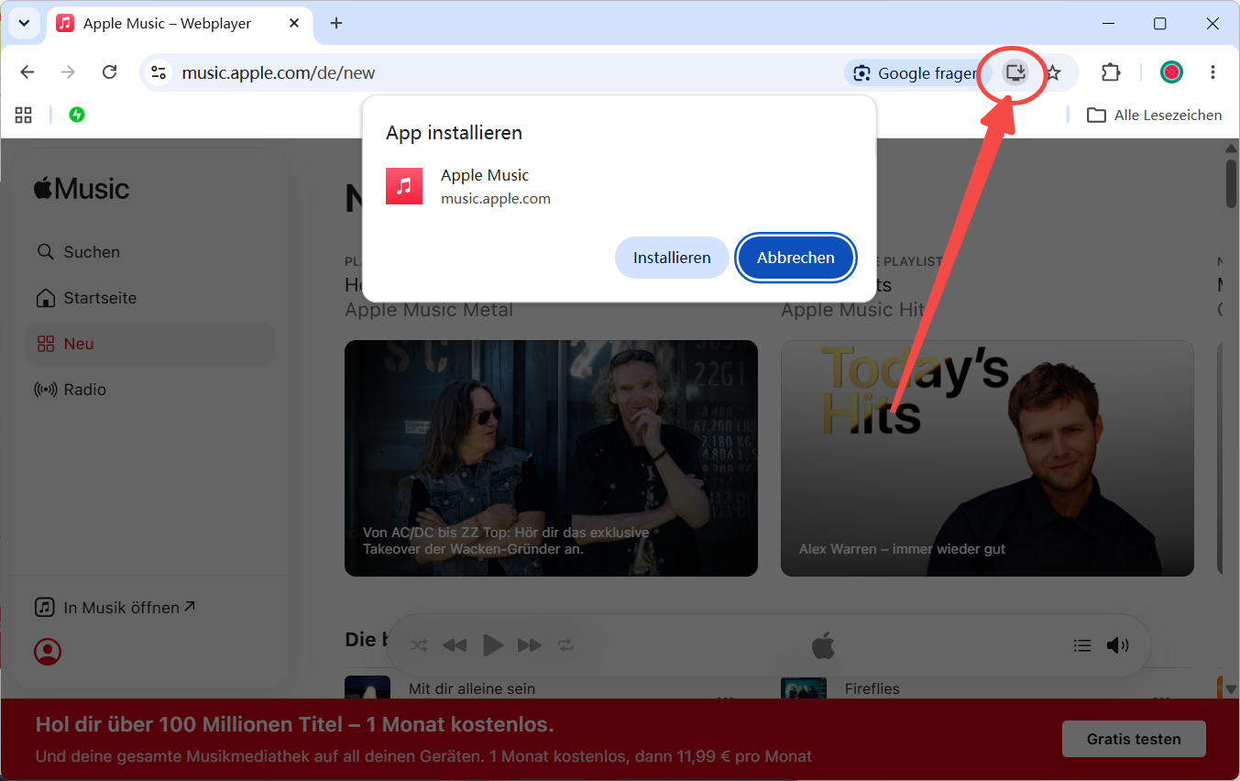
Task: Click the song Fireflies
Action: point(872,688)
